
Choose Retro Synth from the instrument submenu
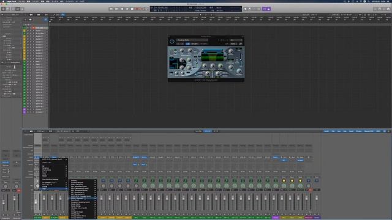tap(83, 200)
